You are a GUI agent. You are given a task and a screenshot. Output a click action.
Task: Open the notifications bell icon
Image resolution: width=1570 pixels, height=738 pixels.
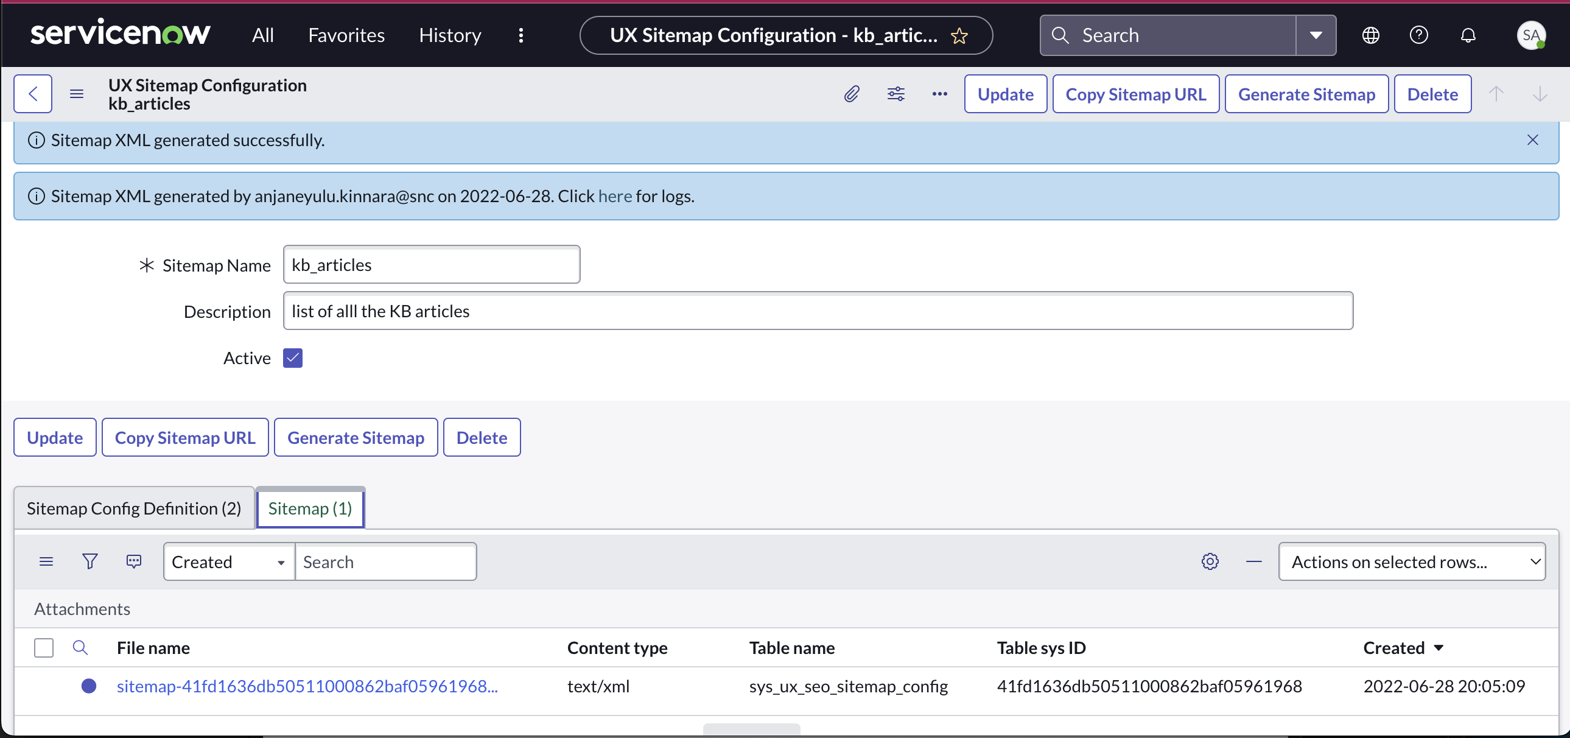coord(1468,35)
